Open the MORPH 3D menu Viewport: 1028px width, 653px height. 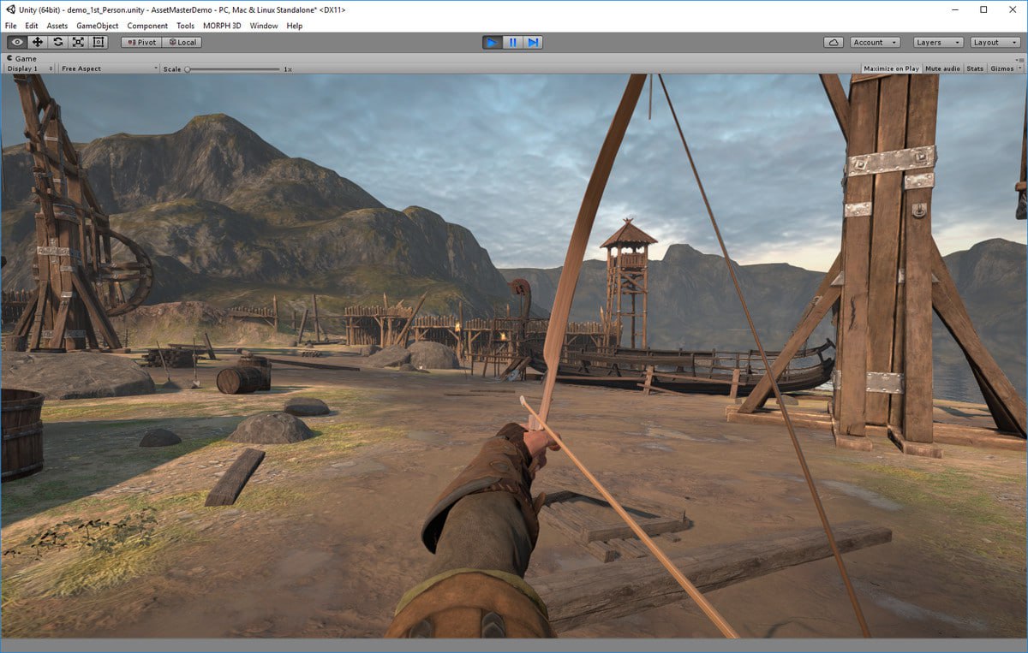[x=222, y=26]
